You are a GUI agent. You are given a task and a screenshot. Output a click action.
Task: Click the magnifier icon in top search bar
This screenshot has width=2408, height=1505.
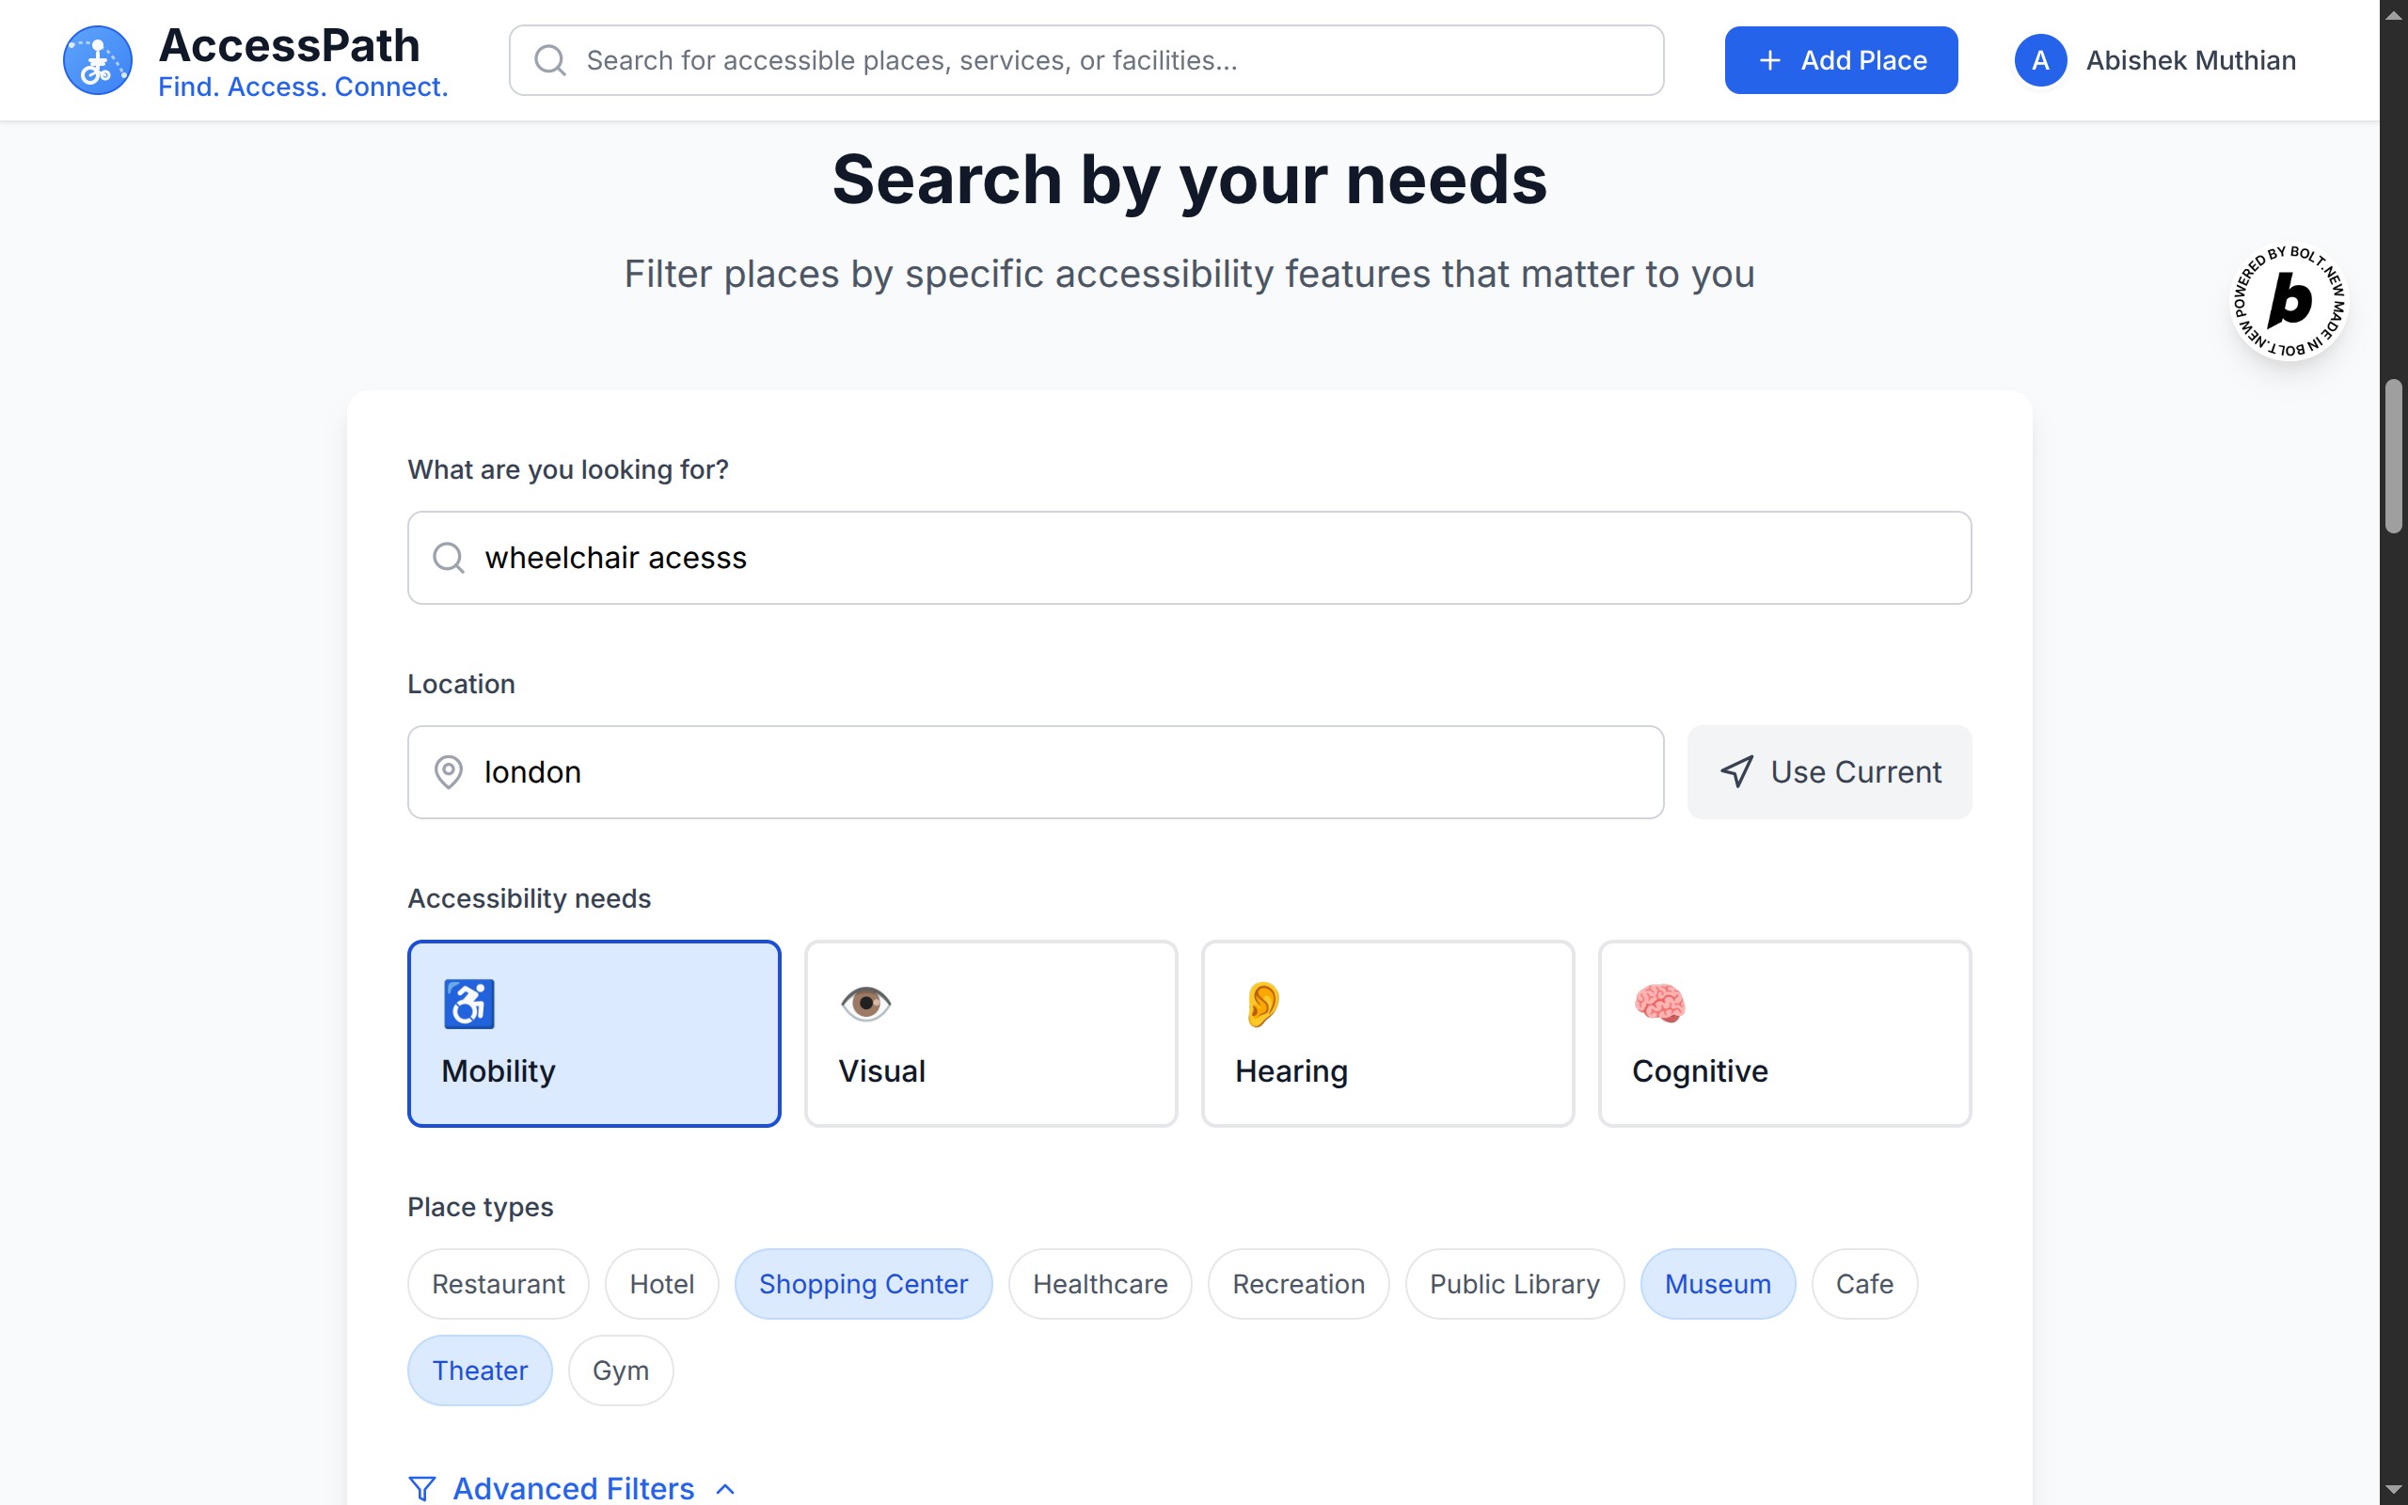[550, 61]
